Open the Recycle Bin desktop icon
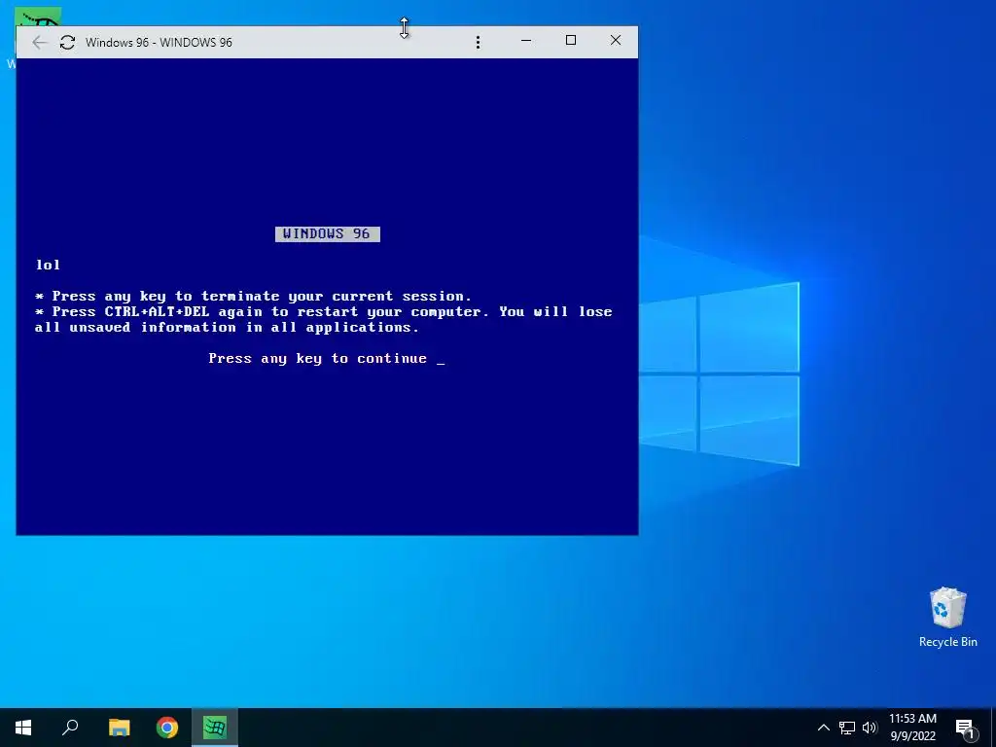This screenshot has width=996, height=747. pyautogui.click(x=947, y=618)
